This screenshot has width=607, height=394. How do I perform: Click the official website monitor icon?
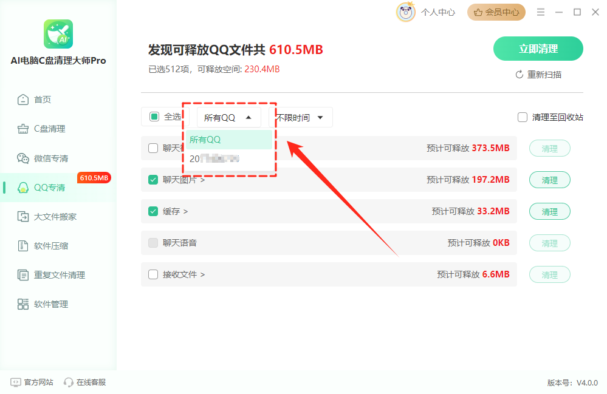click(15, 382)
